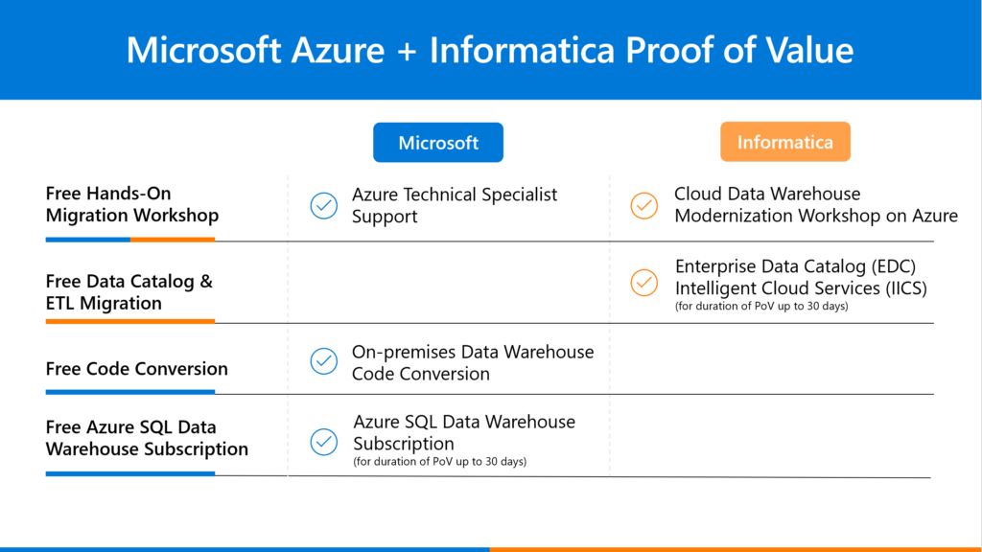The image size is (982, 552).
Task: Click the orange checkmark beside Cloud Data Warehouse Modernization Workshop
Action: 643,205
